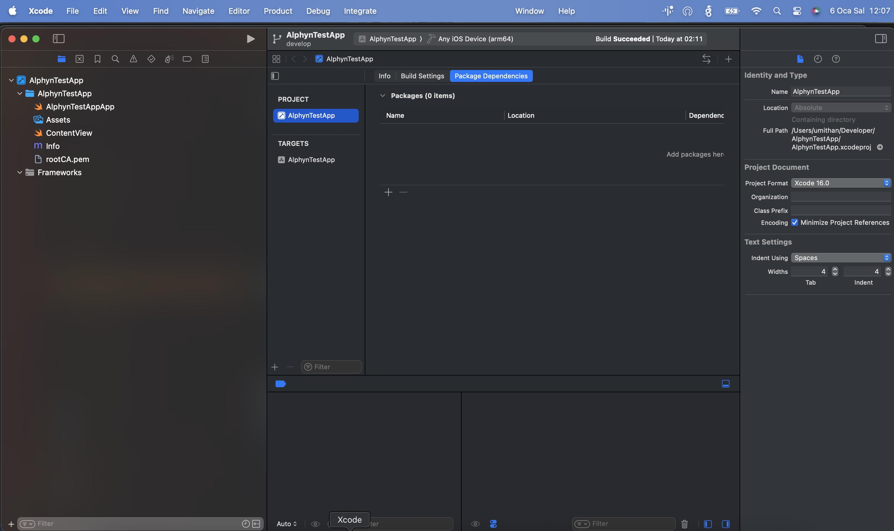This screenshot has width=894, height=531.
Task: Collapse the AlphynTestApp project root
Action: (11, 80)
